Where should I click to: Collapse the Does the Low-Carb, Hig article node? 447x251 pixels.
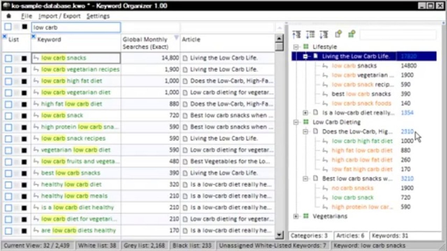point(305,131)
